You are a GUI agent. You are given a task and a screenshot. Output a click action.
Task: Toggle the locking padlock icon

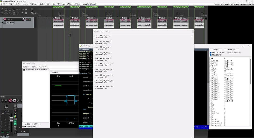pyautogui.click(x=26, y=13)
